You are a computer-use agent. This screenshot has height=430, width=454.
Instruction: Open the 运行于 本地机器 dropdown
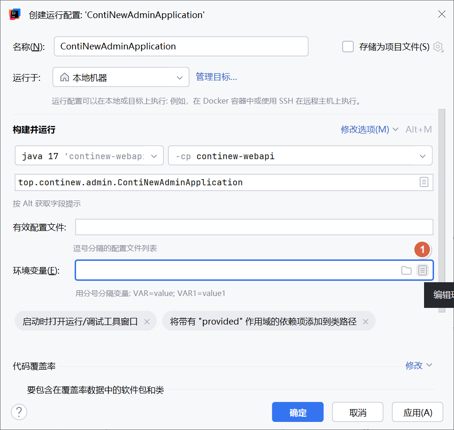(121, 77)
